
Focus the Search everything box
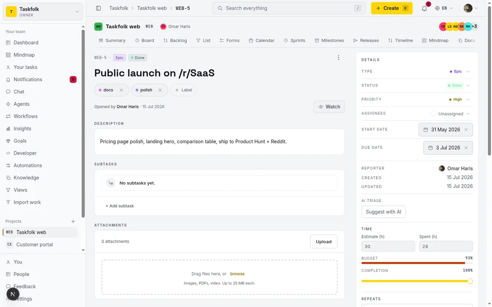[289, 8]
